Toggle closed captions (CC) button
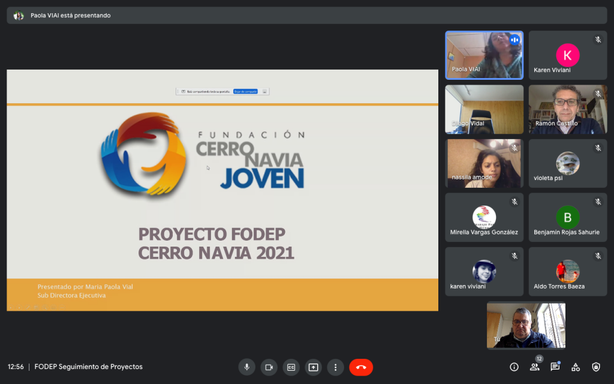Image resolution: width=614 pixels, height=384 pixels. click(x=291, y=367)
